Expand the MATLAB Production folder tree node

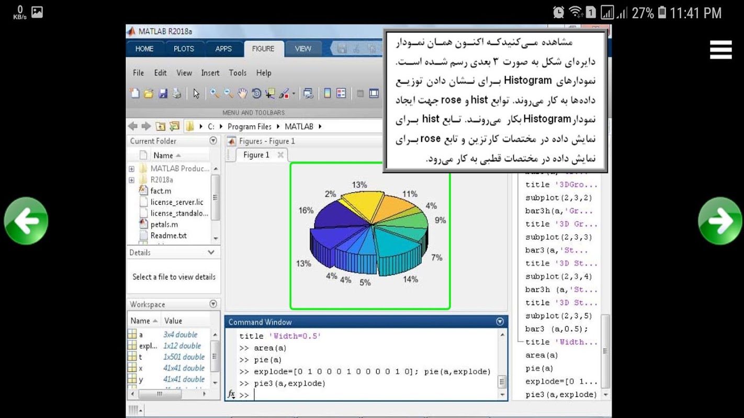[x=131, y=169]
